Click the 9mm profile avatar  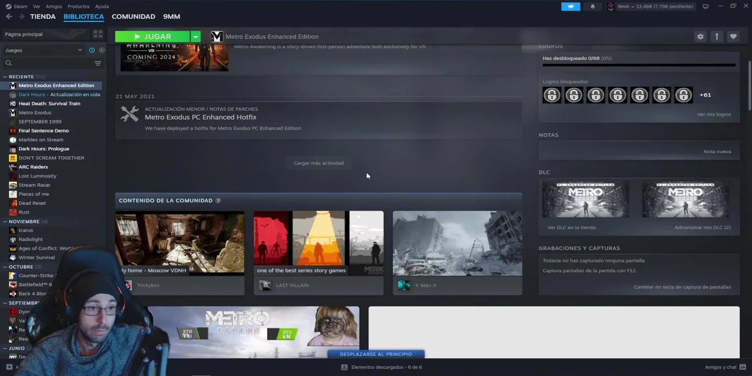(610, 6)
